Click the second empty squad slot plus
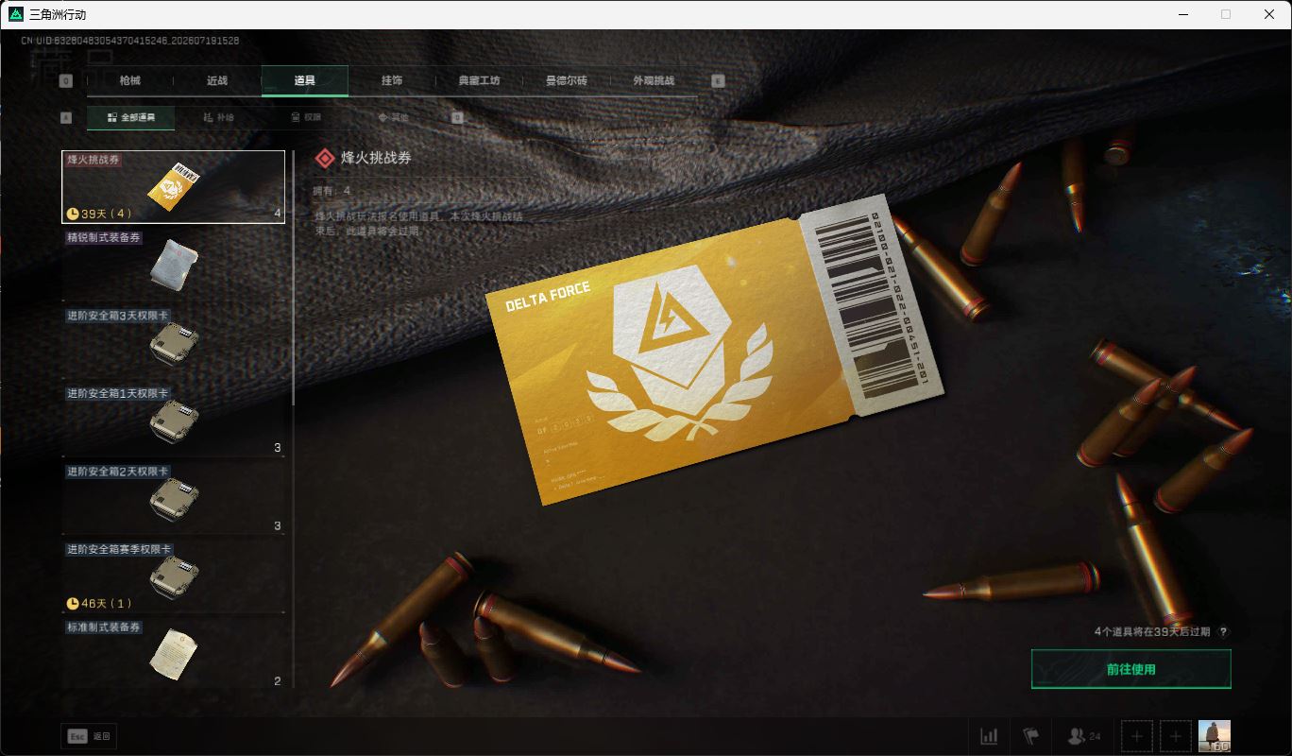 1176,736
